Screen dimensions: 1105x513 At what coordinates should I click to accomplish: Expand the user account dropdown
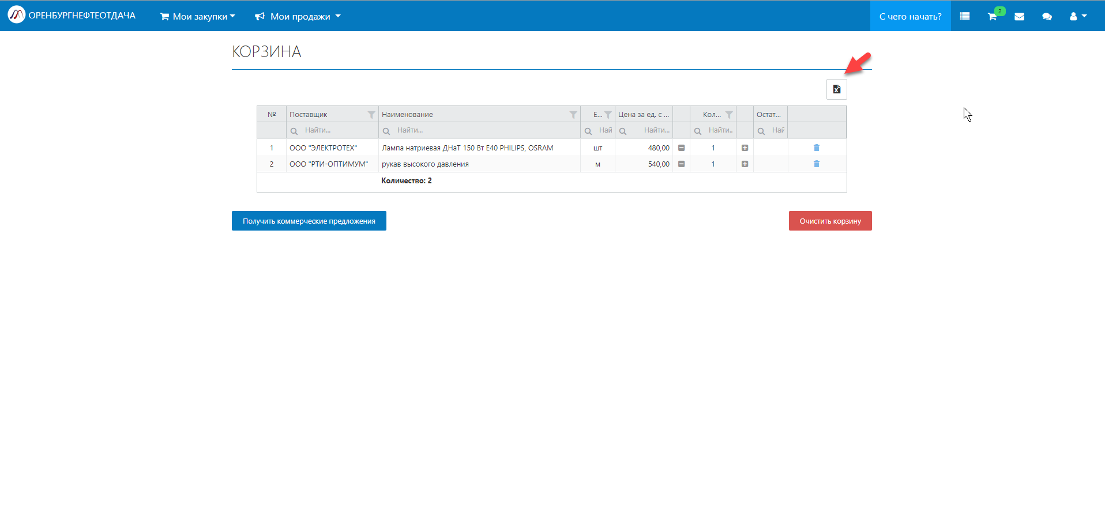(1078, 17)
